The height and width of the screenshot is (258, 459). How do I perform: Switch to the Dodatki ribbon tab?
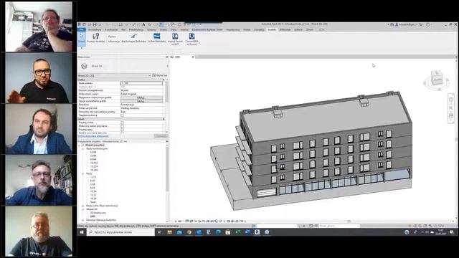coord(272,29)
